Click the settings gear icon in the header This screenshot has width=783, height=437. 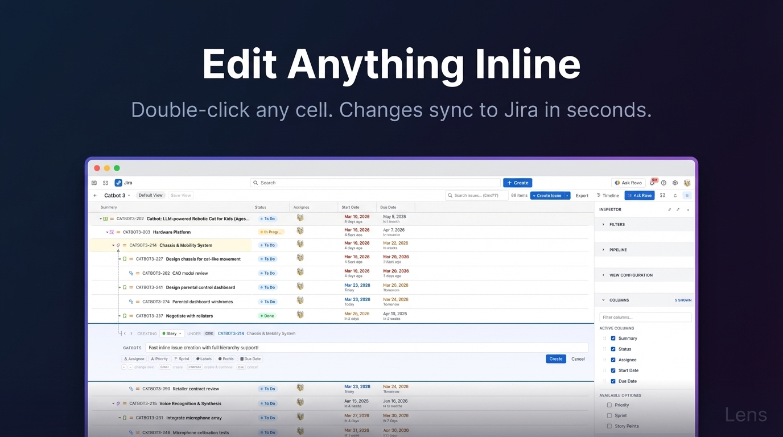(x=675, y=183)
